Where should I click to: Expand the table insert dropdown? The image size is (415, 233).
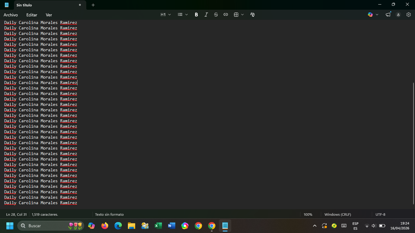point(239,15)
